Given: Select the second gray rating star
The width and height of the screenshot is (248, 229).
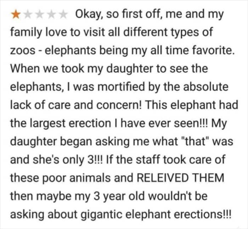Looking at the screenshot, I should click(28, 15).
